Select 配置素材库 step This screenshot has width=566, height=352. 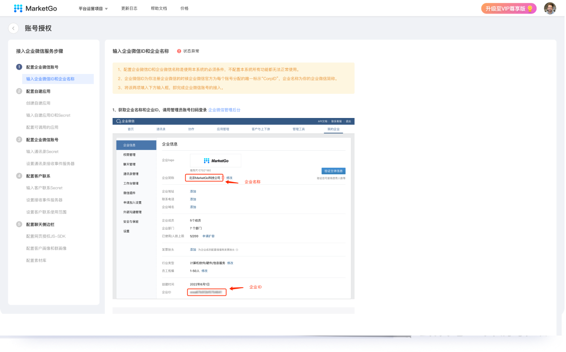pyautogui.click(x=36, y=261)
